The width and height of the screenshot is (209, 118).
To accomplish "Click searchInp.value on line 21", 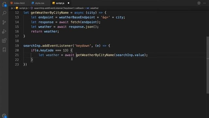I will 130,55.
